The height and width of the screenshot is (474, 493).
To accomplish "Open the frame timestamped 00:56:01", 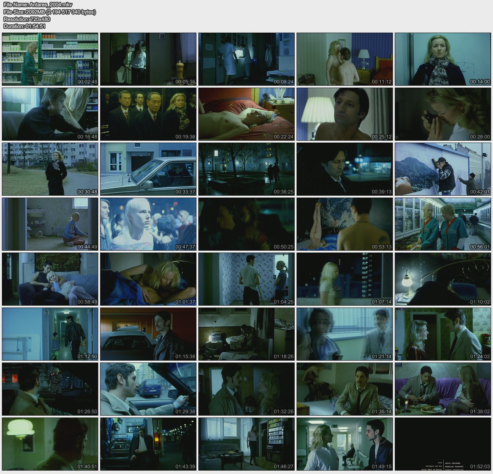I will (x=443, y=224).
